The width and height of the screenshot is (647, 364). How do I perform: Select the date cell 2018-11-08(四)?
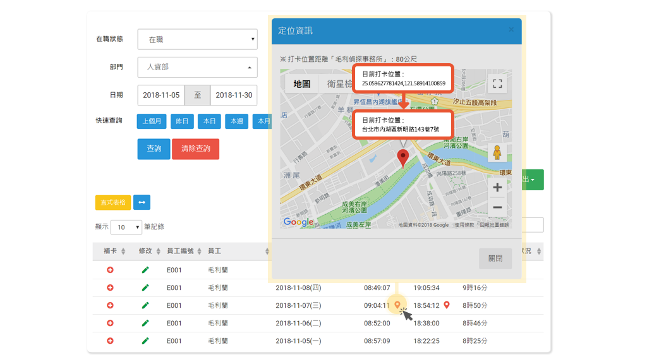298,288
